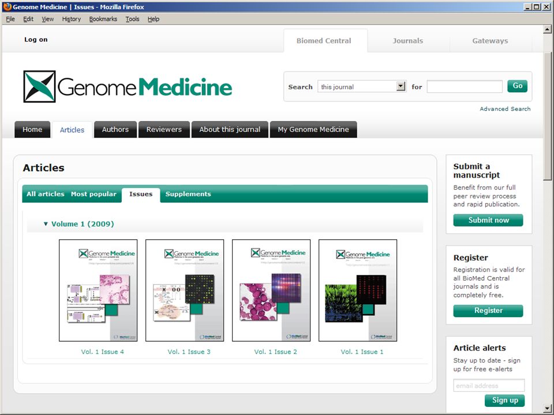Switch to All articles sub-tab

[x=46, y=194]
